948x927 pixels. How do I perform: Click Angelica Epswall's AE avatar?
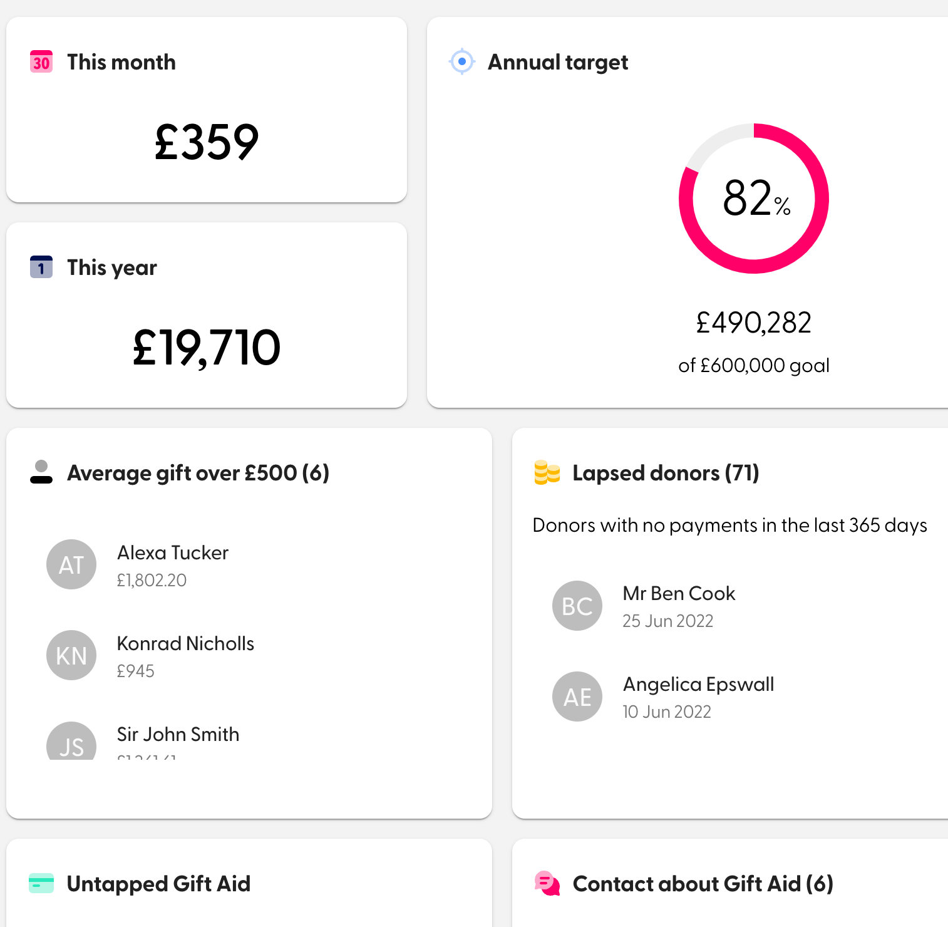click(x=577, y=697)
